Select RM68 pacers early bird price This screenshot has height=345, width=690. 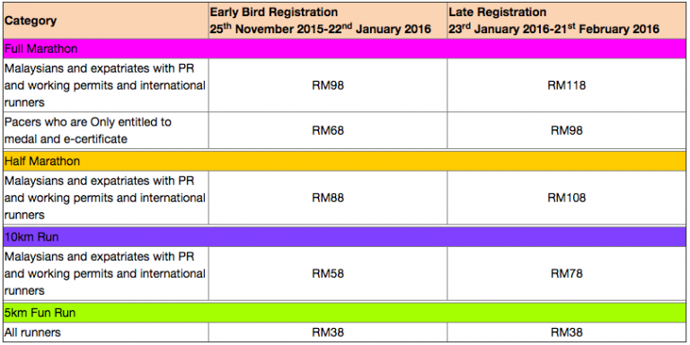coord(328,130)
